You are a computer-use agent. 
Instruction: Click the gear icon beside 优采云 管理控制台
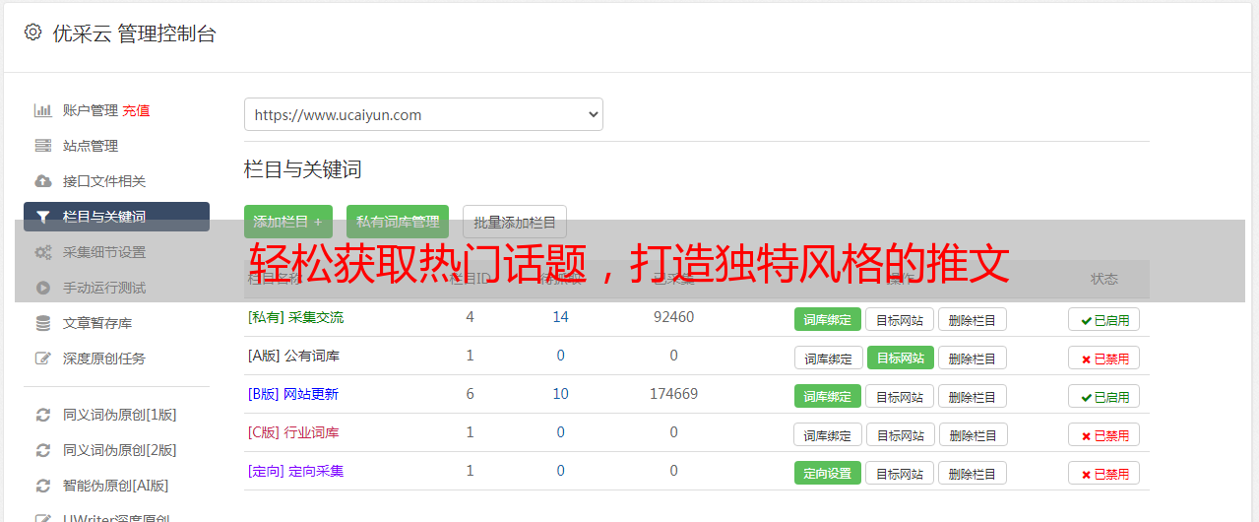point(32,33)
